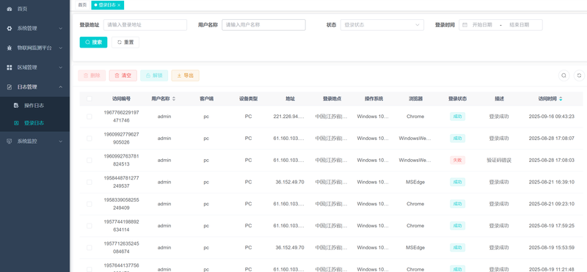Open the 登录状态 status dropdown
The image size is (587, 272).
coord(382,25)
